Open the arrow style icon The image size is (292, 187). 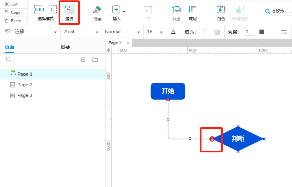284,32
